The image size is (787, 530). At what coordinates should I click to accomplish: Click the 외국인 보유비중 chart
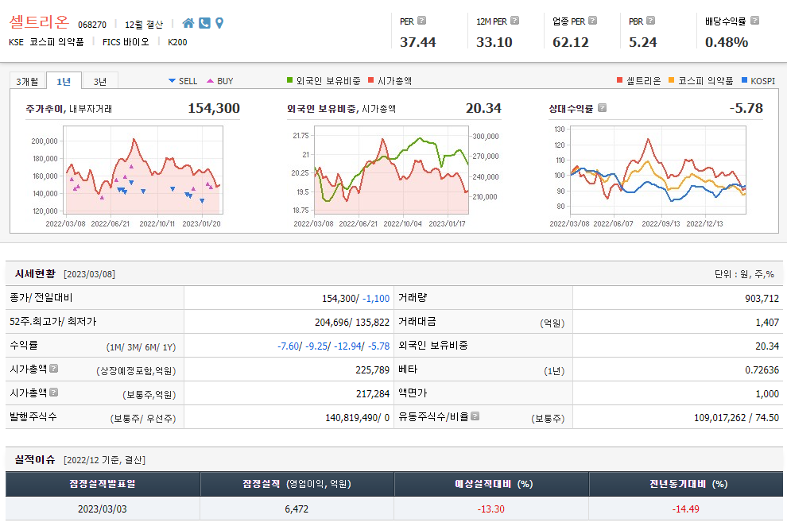pos(391,169)
